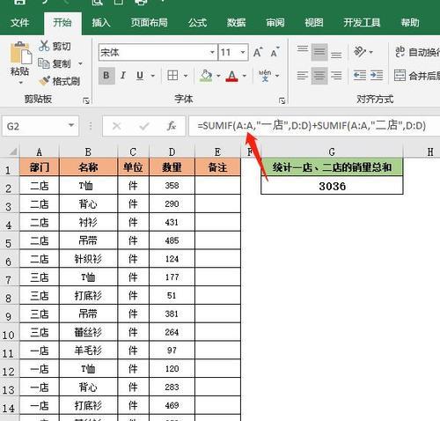The height and width of the screenshot is (421, 440).
Task: Click Wrap Text (自动换行)
Action: tap(417, 52)
